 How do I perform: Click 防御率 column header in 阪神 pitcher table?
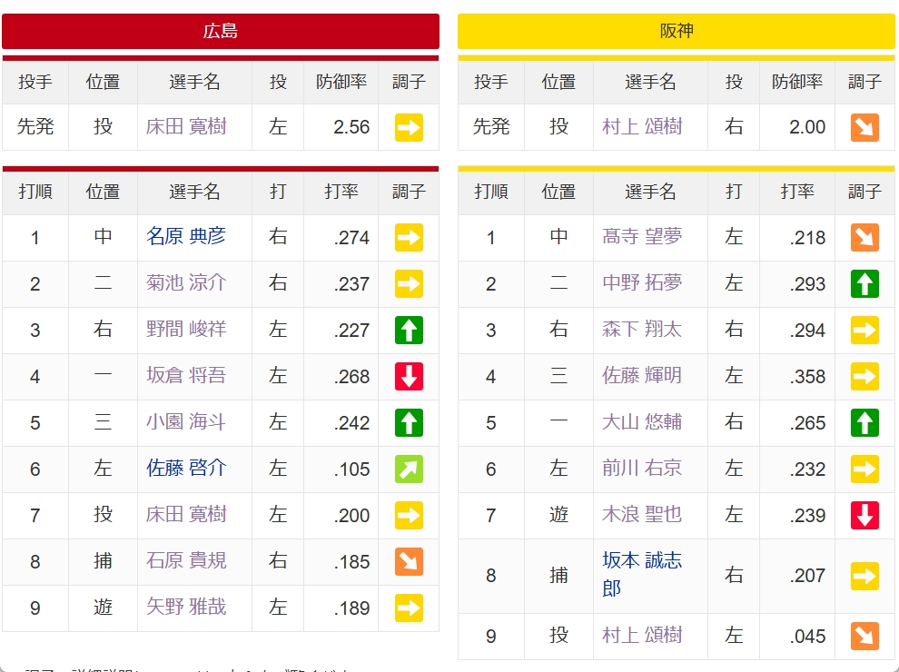point(797,82)
